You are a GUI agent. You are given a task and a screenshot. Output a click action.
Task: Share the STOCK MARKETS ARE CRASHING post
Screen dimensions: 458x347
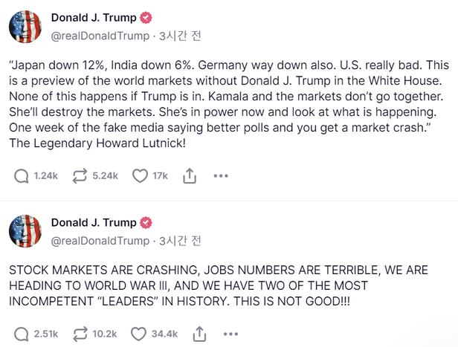point(199,334)
